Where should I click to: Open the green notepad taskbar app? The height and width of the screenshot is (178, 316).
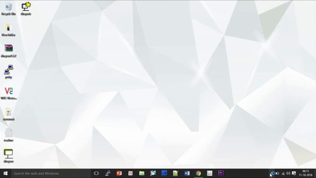[x=176, y=174]
